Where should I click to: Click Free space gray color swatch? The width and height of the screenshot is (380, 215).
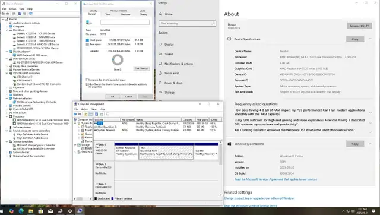87,45
